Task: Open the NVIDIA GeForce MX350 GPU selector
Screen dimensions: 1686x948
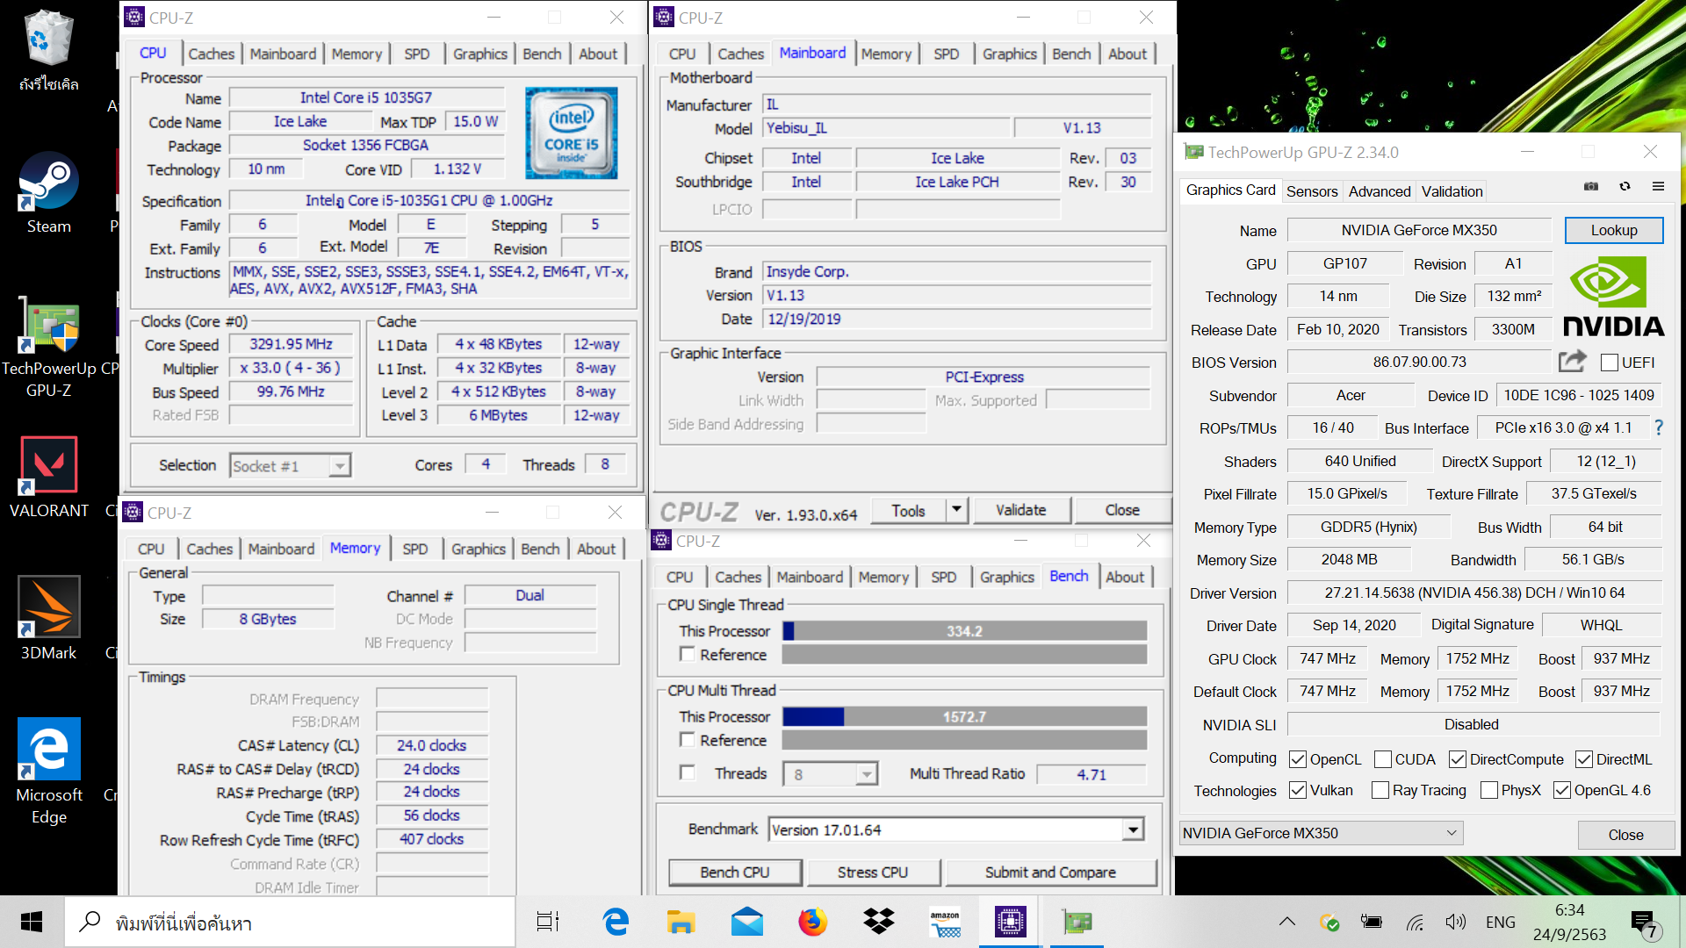Action: tap(1321, 833)
